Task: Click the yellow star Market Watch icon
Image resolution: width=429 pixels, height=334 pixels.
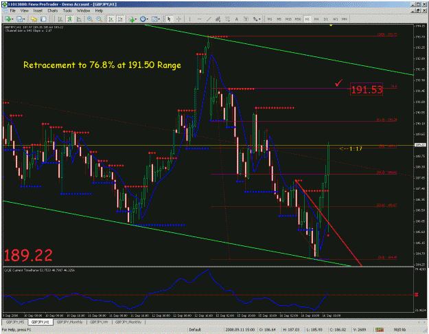Action: 34,19
